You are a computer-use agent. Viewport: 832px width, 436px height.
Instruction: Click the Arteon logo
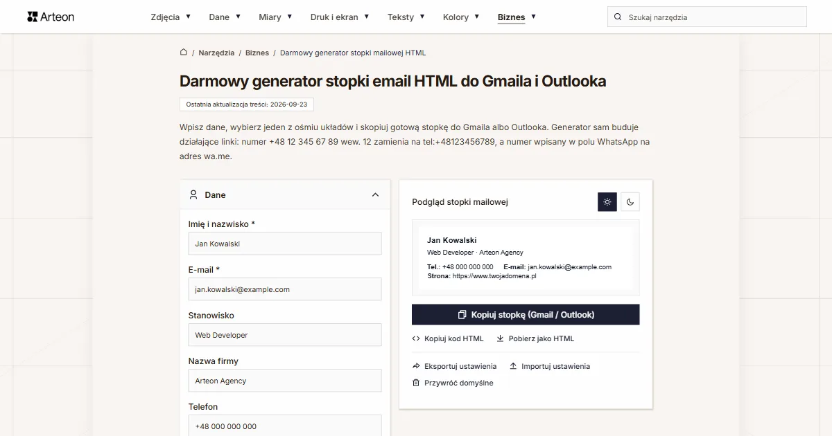coord(51,17)
